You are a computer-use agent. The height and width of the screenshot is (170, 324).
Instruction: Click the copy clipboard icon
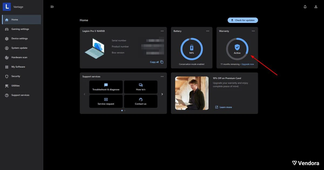point(162,62)
